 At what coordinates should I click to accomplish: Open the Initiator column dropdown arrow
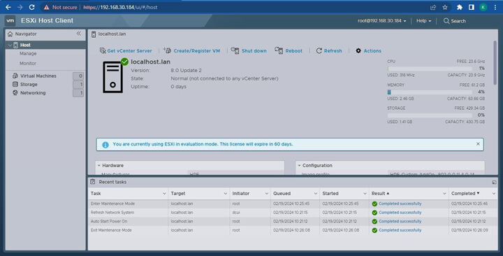click(x=266, y=193)
